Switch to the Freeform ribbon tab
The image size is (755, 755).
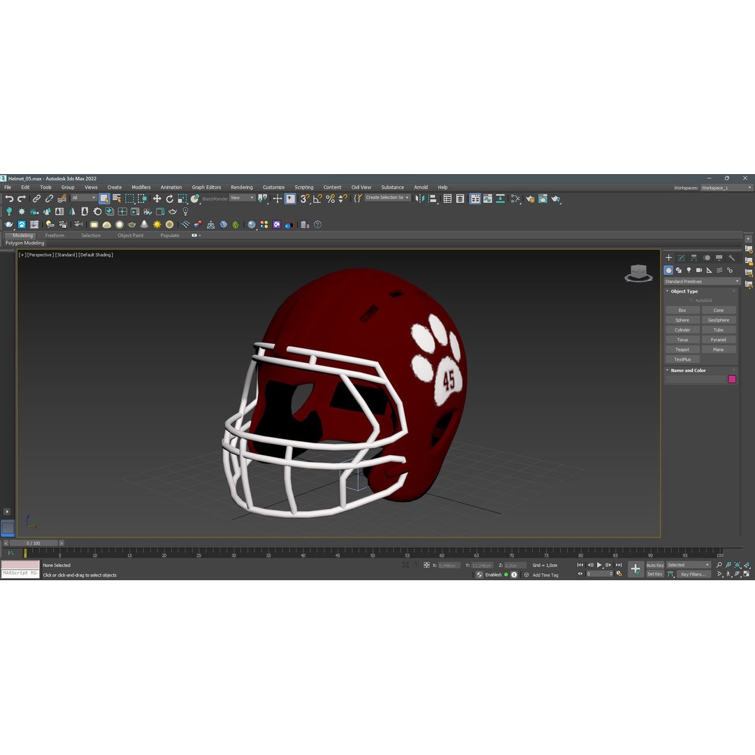tap(55, 236)
